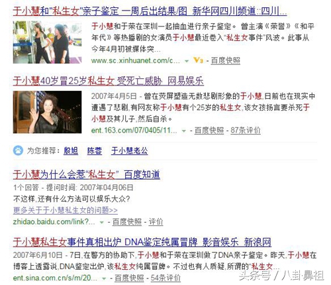Open the DNA鉴定纯属冒牌 新浪网 result
331x285 pixels.
[142, 242]
